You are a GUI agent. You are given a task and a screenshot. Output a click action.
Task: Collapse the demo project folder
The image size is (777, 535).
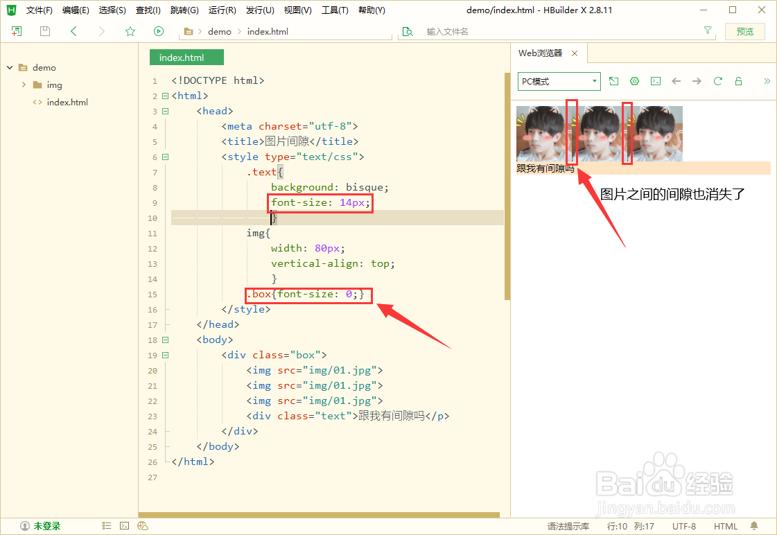[x=10, y=67]
